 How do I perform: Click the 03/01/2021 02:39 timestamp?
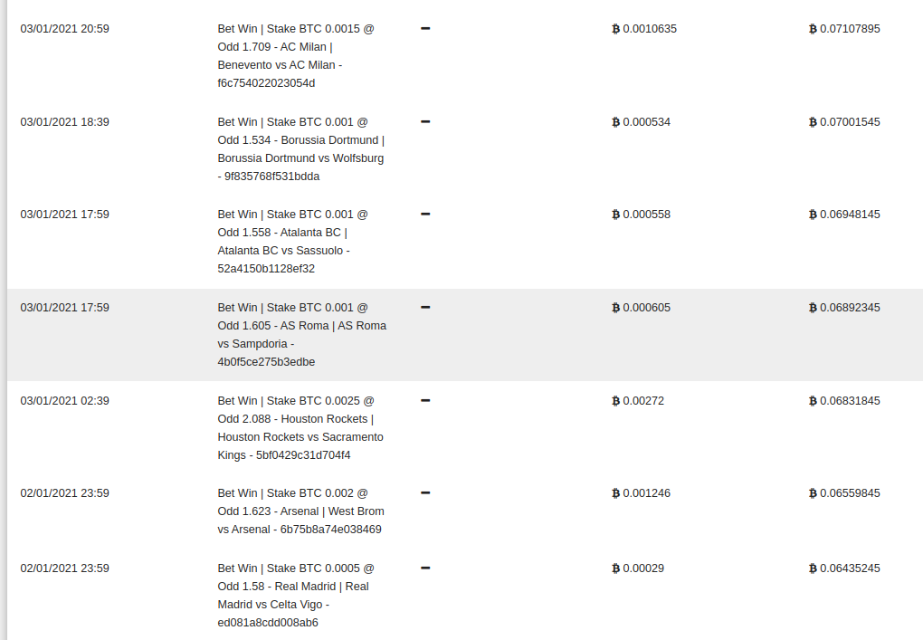(x=65, y=401)
